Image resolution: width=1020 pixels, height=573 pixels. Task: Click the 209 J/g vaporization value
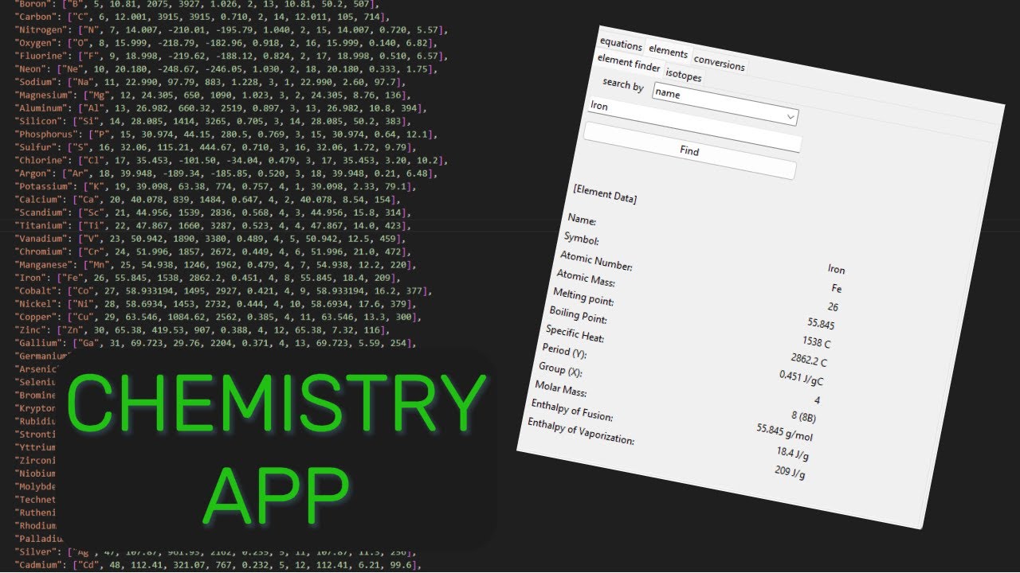pyautogui.click(x=790, y=473)
